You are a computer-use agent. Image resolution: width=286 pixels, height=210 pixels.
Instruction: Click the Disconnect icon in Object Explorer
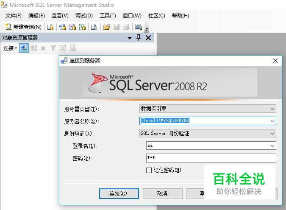coord(34,48)
